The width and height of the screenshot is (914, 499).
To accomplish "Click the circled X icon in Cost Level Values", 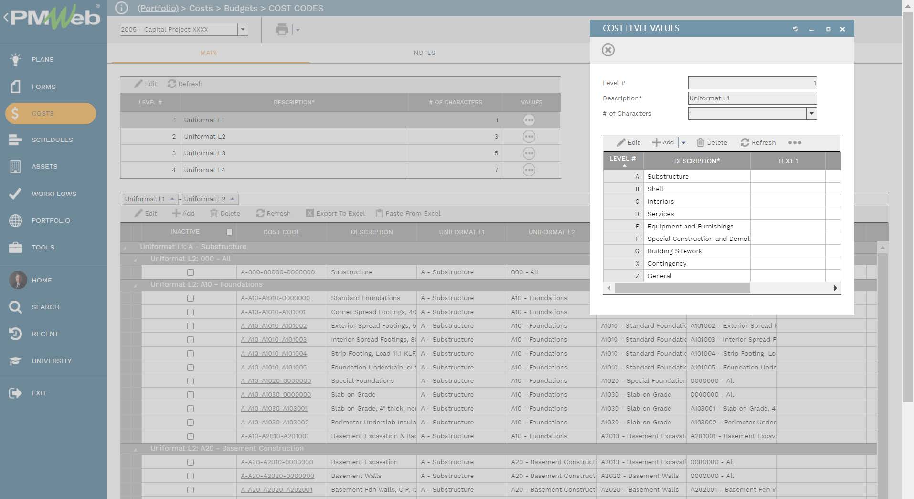I will pos(608,50).
